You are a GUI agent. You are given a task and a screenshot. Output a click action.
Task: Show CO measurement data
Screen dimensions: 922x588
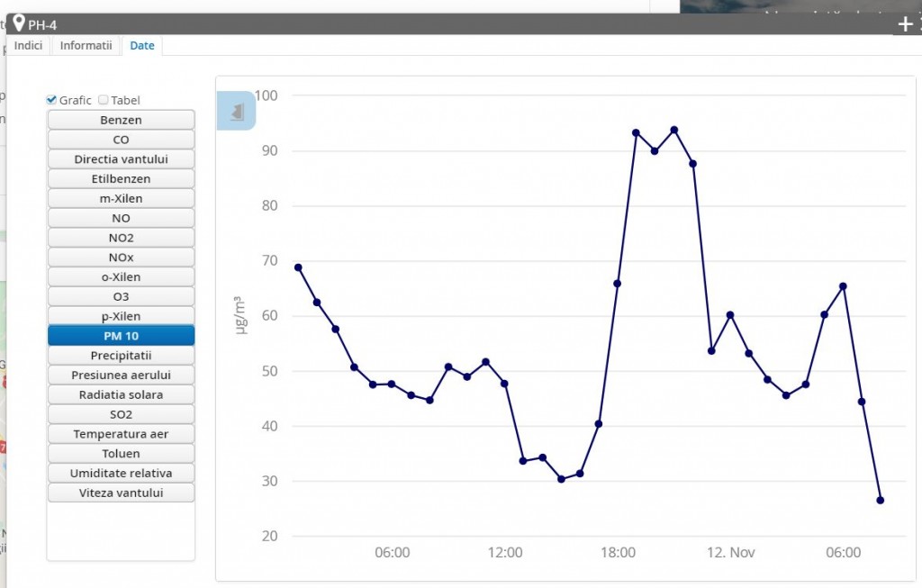click(121, 140)
